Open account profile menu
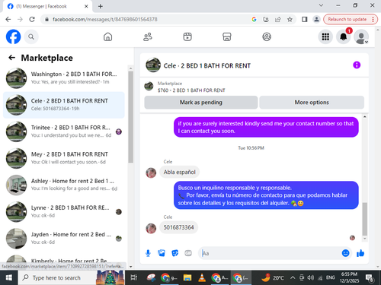Viewport: 381px width, 285px height. pyautogui.click(x=361, y=37)
